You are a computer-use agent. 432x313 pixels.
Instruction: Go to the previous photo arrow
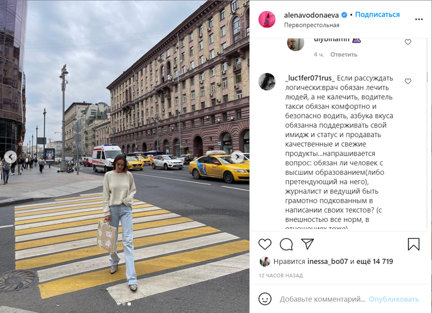coord(11,157)
